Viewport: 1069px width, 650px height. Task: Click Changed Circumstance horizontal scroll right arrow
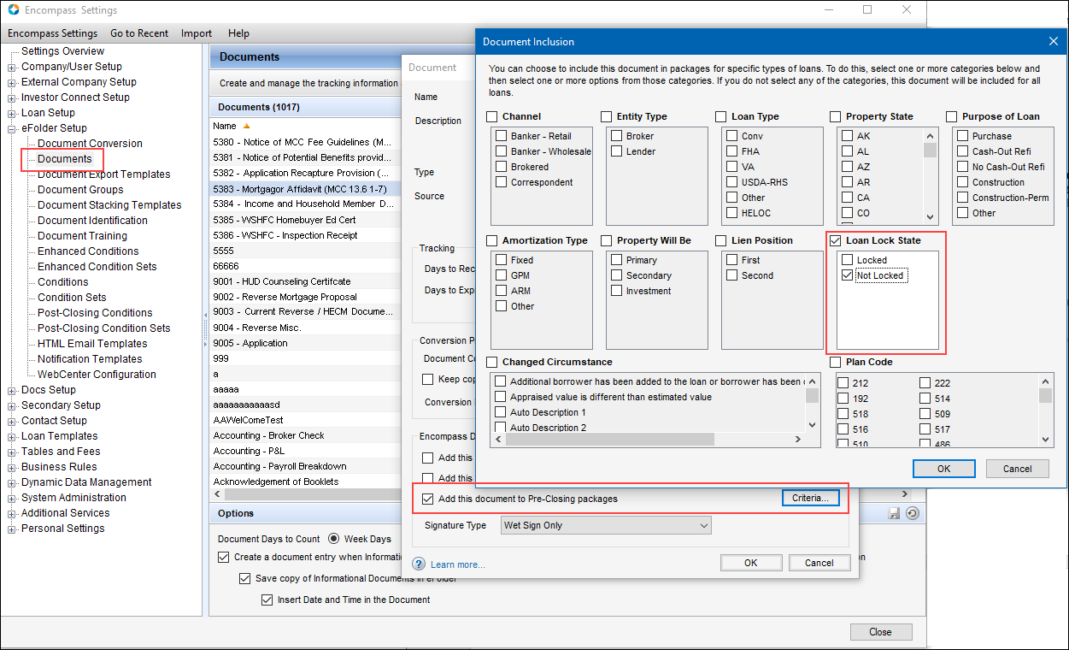(798, 440)
